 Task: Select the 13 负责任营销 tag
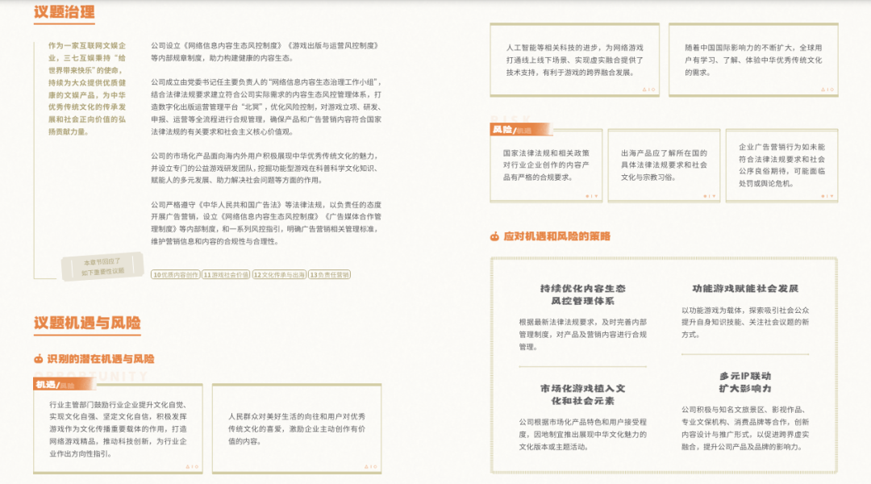click(x=329, y=274)
